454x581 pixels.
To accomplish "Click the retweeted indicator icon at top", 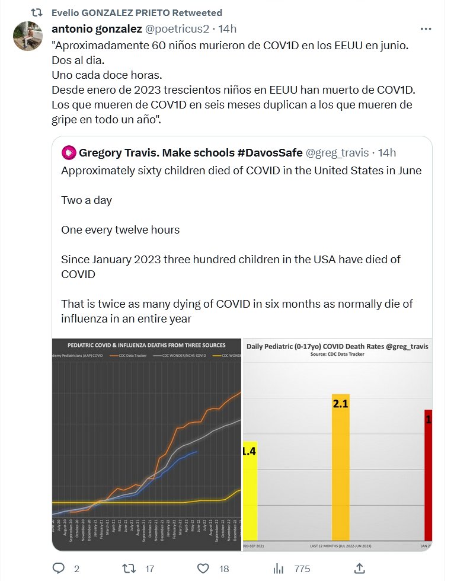I will point(37,12).
